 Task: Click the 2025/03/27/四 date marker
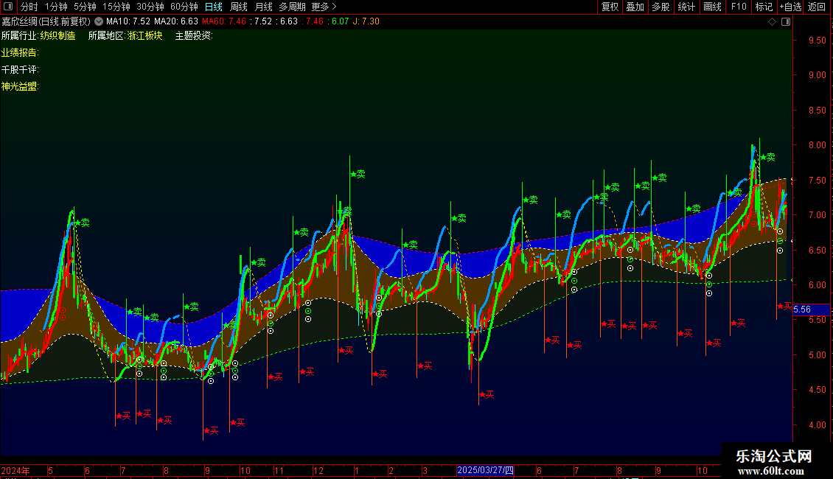pos(486,470)
